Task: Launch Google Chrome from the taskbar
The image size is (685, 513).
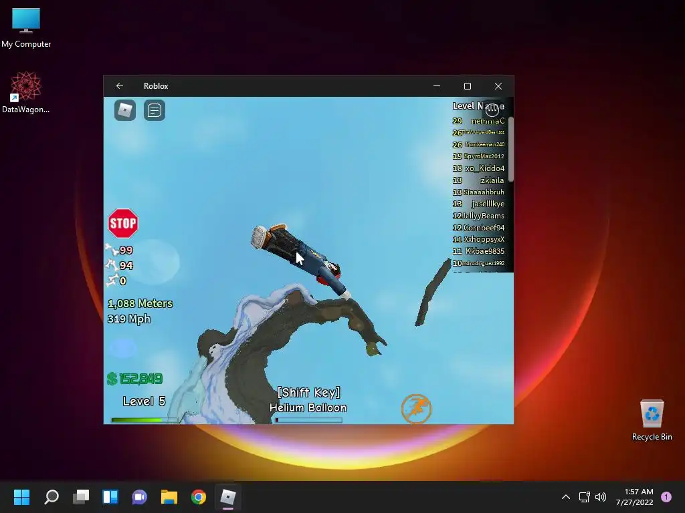Action: (x=198, y=497)
